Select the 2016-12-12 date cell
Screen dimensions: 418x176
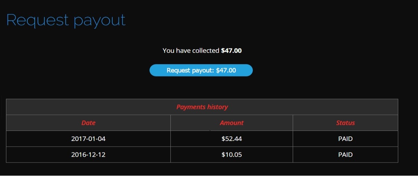pos(88,154)
